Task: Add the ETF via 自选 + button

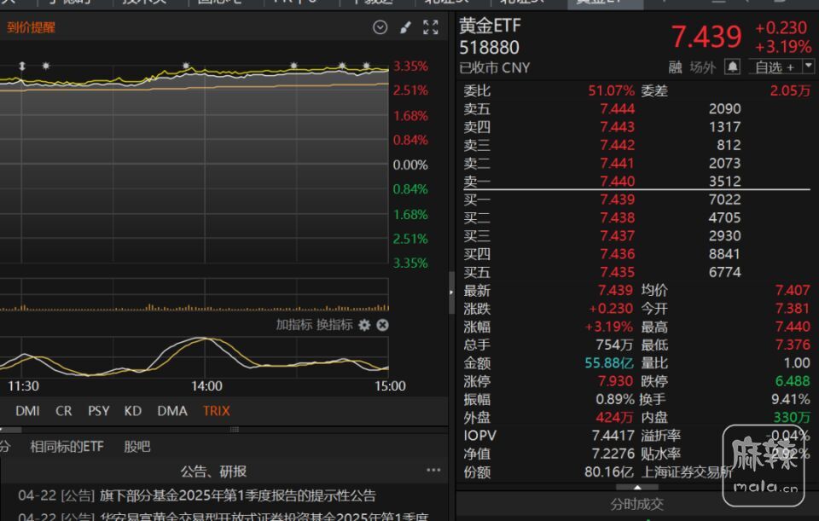Action: pyautogui.click(x=774, y=67)
